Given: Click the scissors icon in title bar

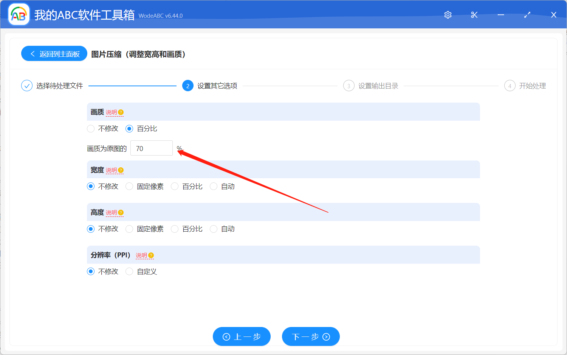Looking at the screenshot, I should point(474,15).
